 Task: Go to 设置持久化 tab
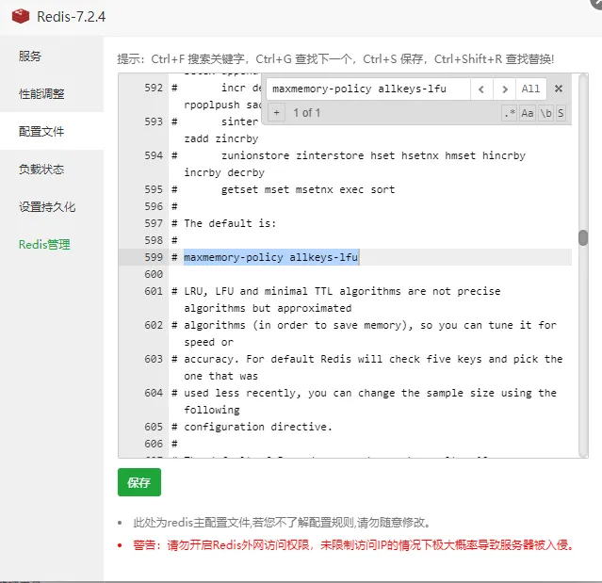[x=47, y=207]
